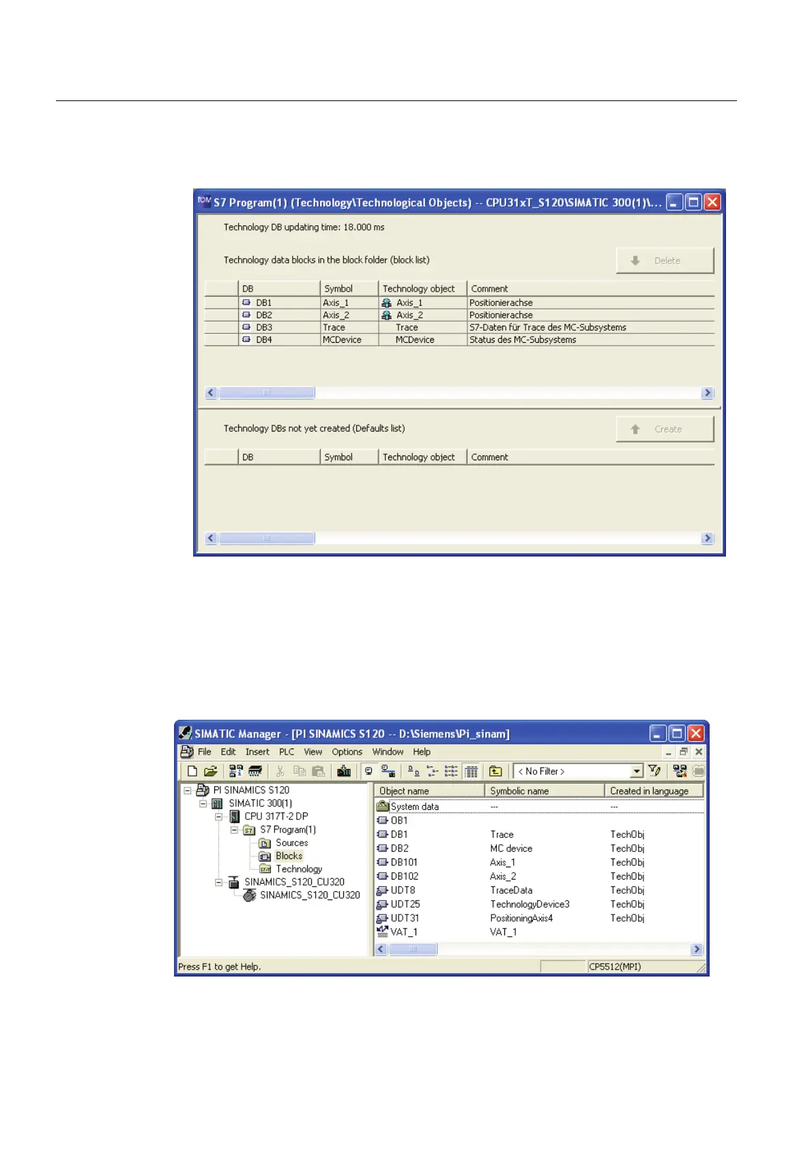Switch to Large Icons view

(x=414, y=771)
